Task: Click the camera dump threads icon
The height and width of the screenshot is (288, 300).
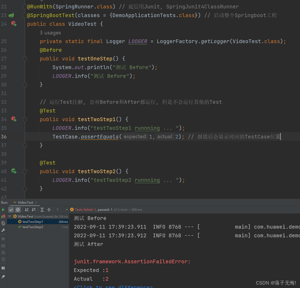Action: (x=3, y=246)
